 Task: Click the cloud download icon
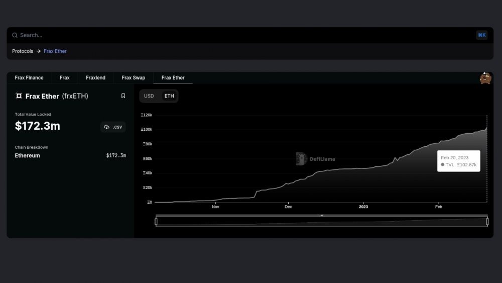pyautogui.click(x=106, y=127)
